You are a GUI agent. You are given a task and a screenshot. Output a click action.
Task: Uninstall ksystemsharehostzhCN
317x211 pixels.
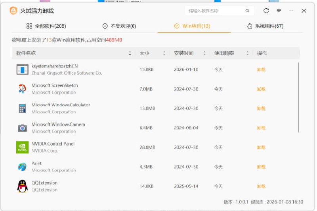click(261, 70)
